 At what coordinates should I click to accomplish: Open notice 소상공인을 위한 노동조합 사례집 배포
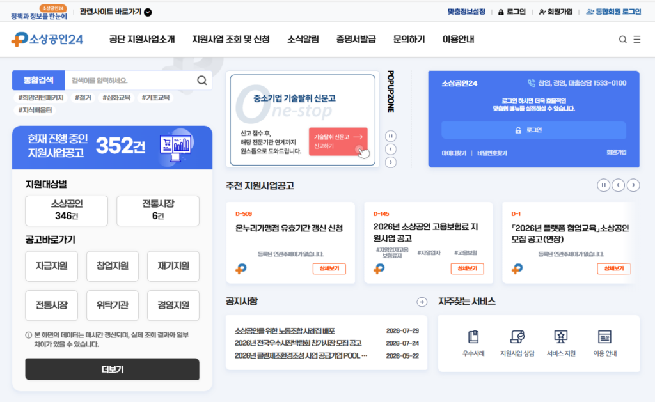point(285,331)
